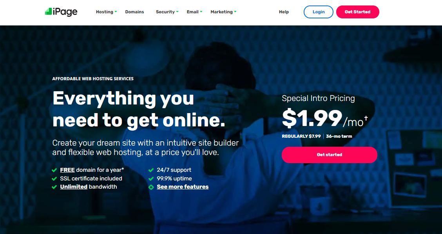Click the checkmark beside 99.9% uptime
This screenshot has width=442, height=234.
tap(151, 178)
